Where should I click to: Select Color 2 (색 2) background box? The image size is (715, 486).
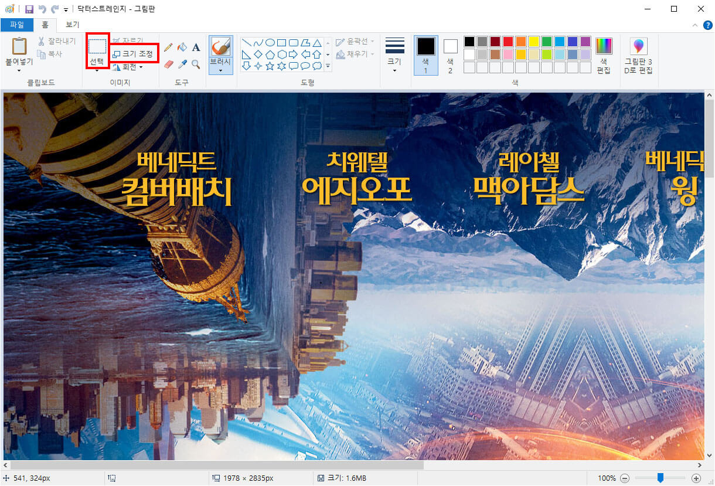[450, 56]
